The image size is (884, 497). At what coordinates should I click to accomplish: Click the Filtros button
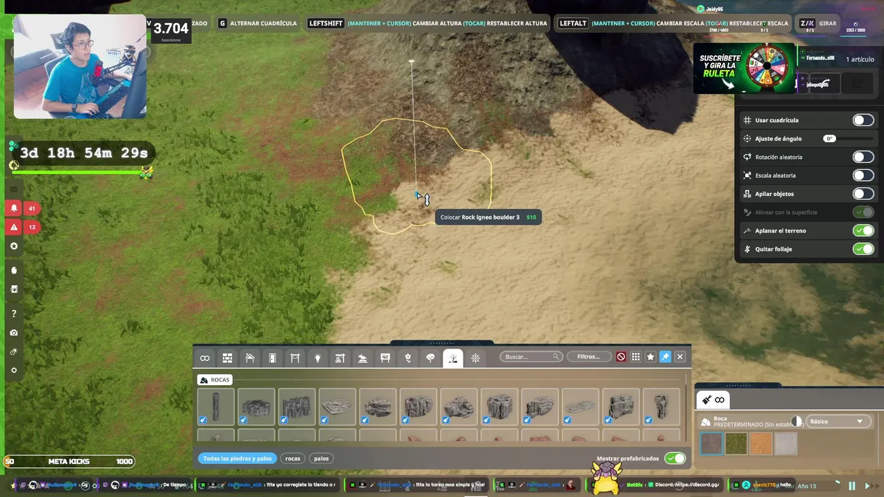(x=589, y=357)
